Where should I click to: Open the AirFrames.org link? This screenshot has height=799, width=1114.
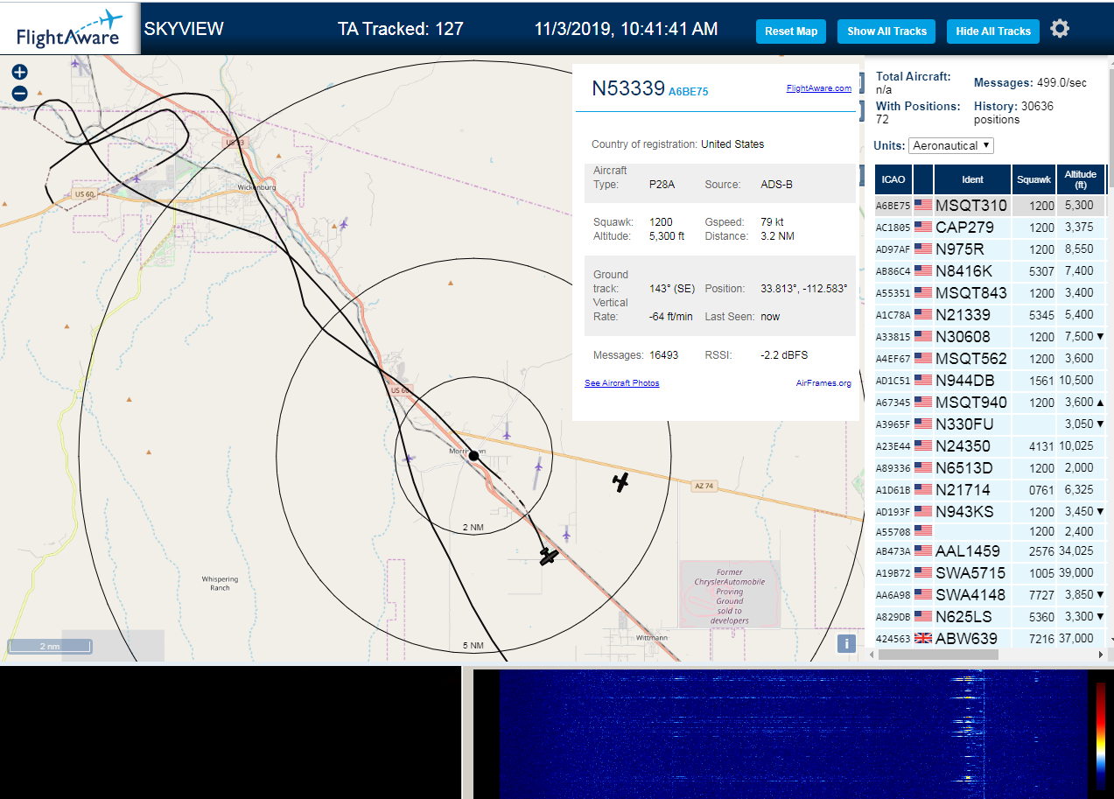[x=823, y=383]
